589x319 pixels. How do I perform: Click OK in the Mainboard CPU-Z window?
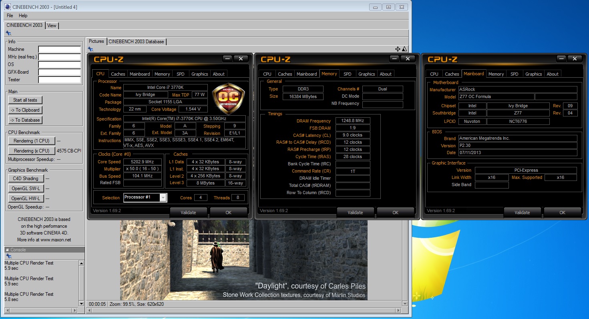562,213
